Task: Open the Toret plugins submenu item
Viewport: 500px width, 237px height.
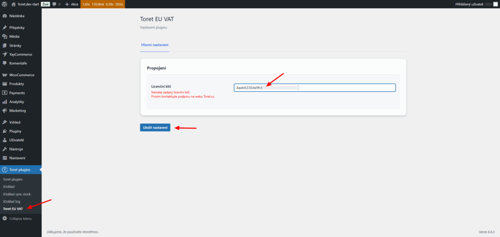Action: (13, 179)
